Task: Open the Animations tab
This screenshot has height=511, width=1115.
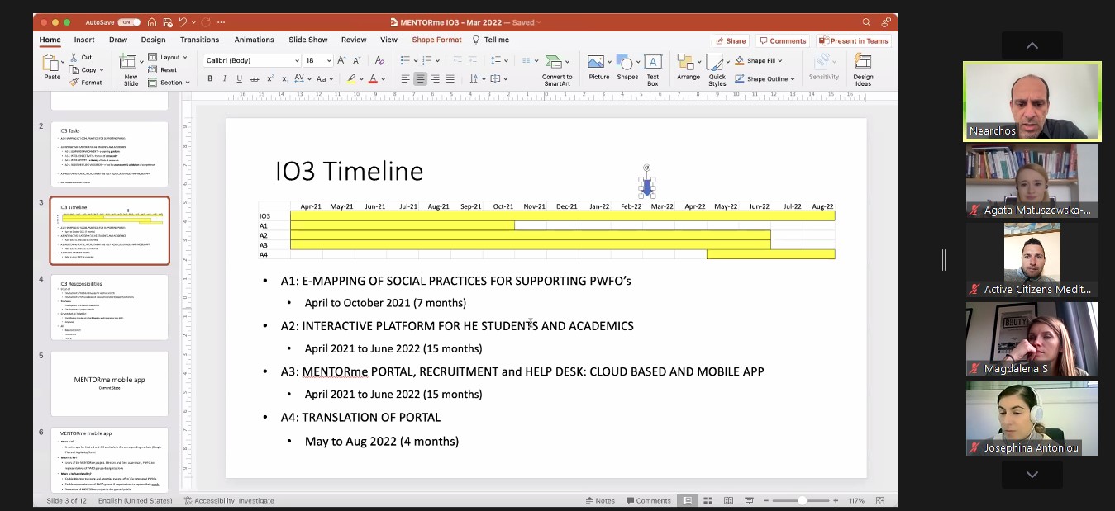Action: (x=254, y=40)
